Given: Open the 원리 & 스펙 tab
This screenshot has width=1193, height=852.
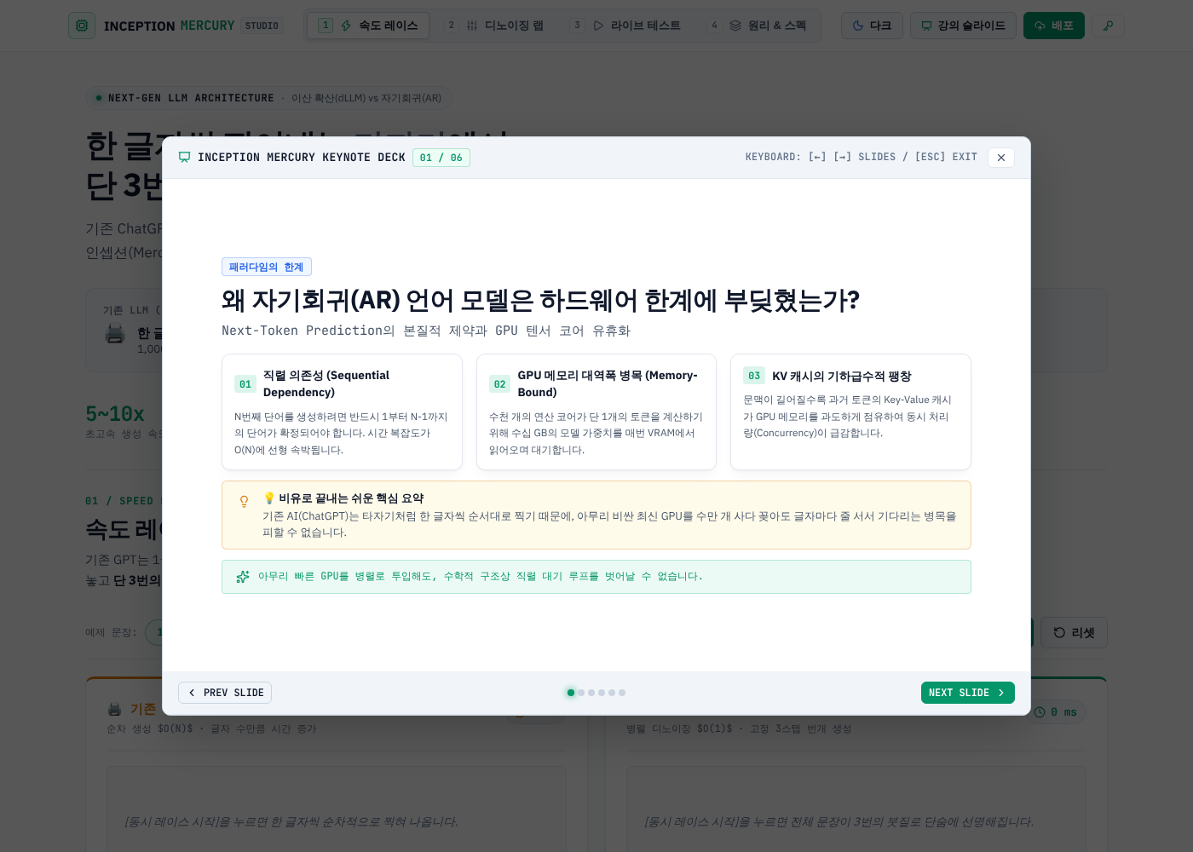Looking at the screenshot, I should pos(758,26).
